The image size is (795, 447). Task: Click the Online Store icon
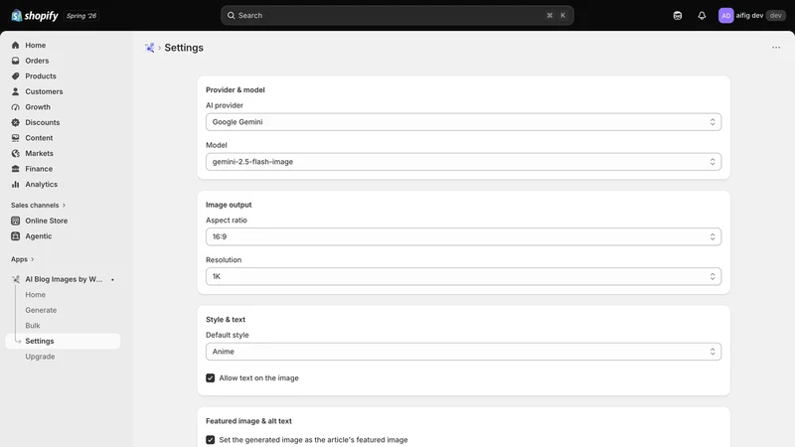(15, 221)
